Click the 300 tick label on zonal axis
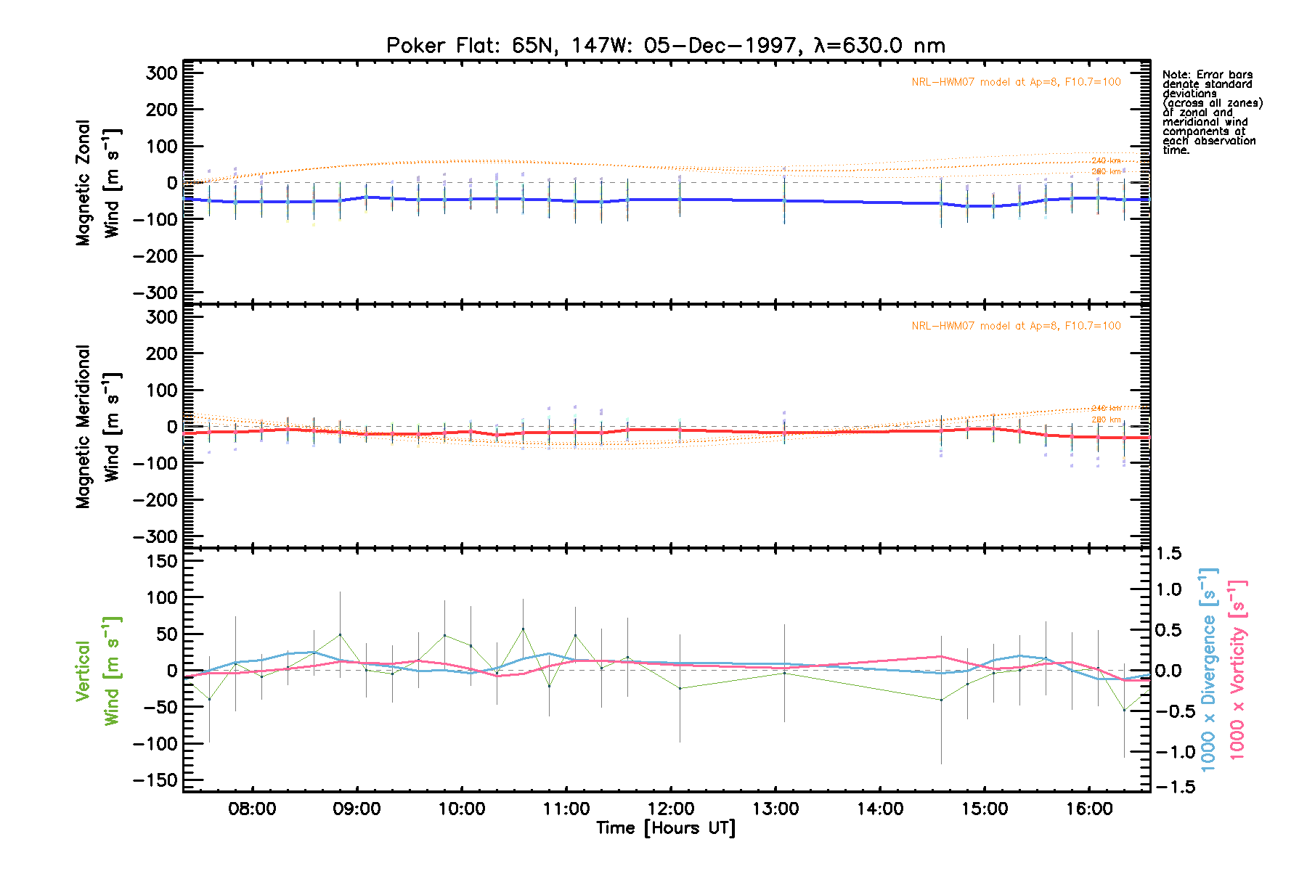1307x871 pixels. click(x=161, y=73)
